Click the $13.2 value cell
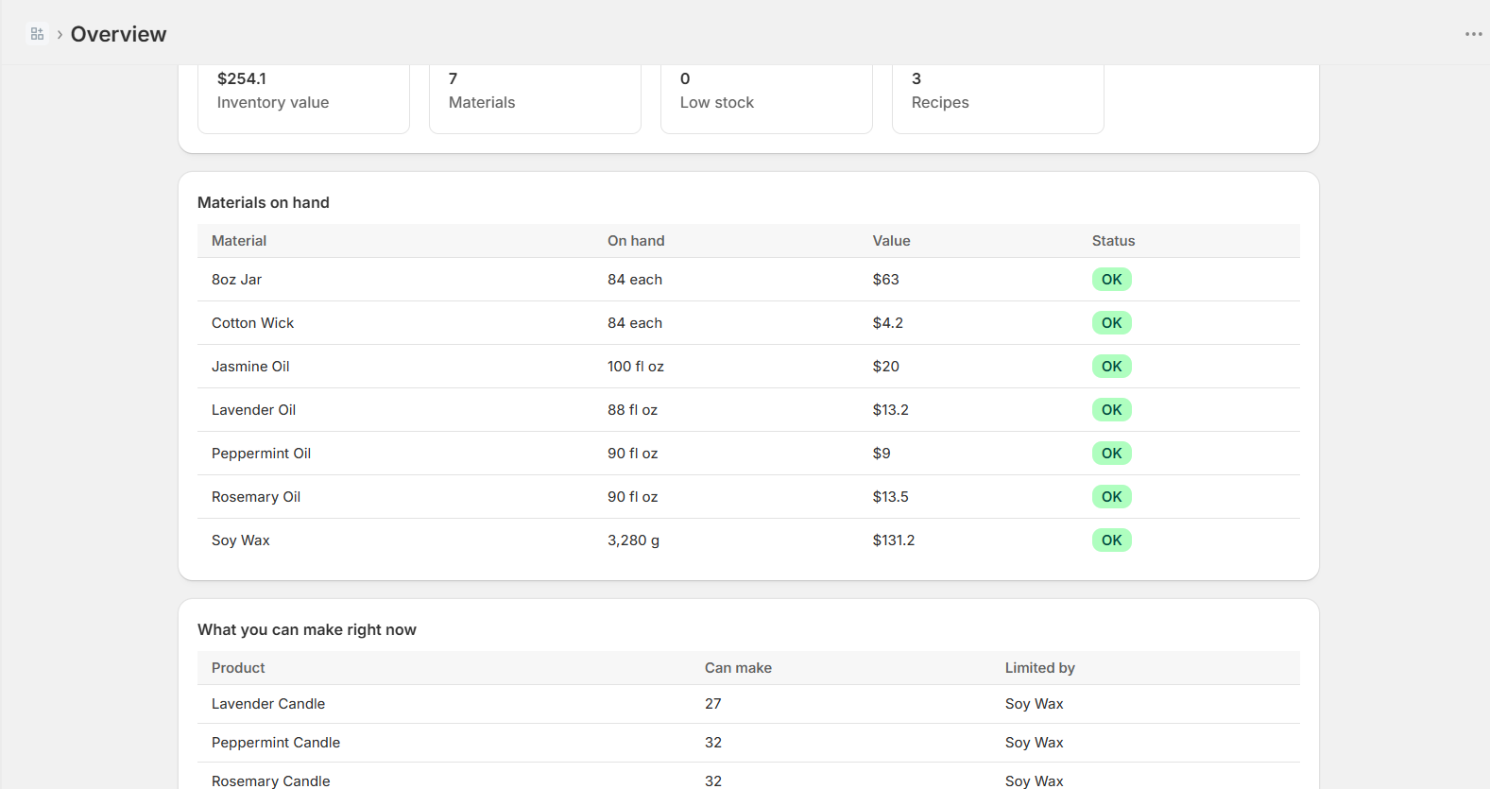The height and width of the screenshot is (789, 1490). [x=890, y=410]
